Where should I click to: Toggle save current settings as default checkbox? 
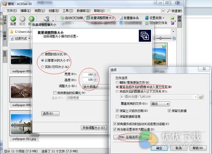(115, 129)
